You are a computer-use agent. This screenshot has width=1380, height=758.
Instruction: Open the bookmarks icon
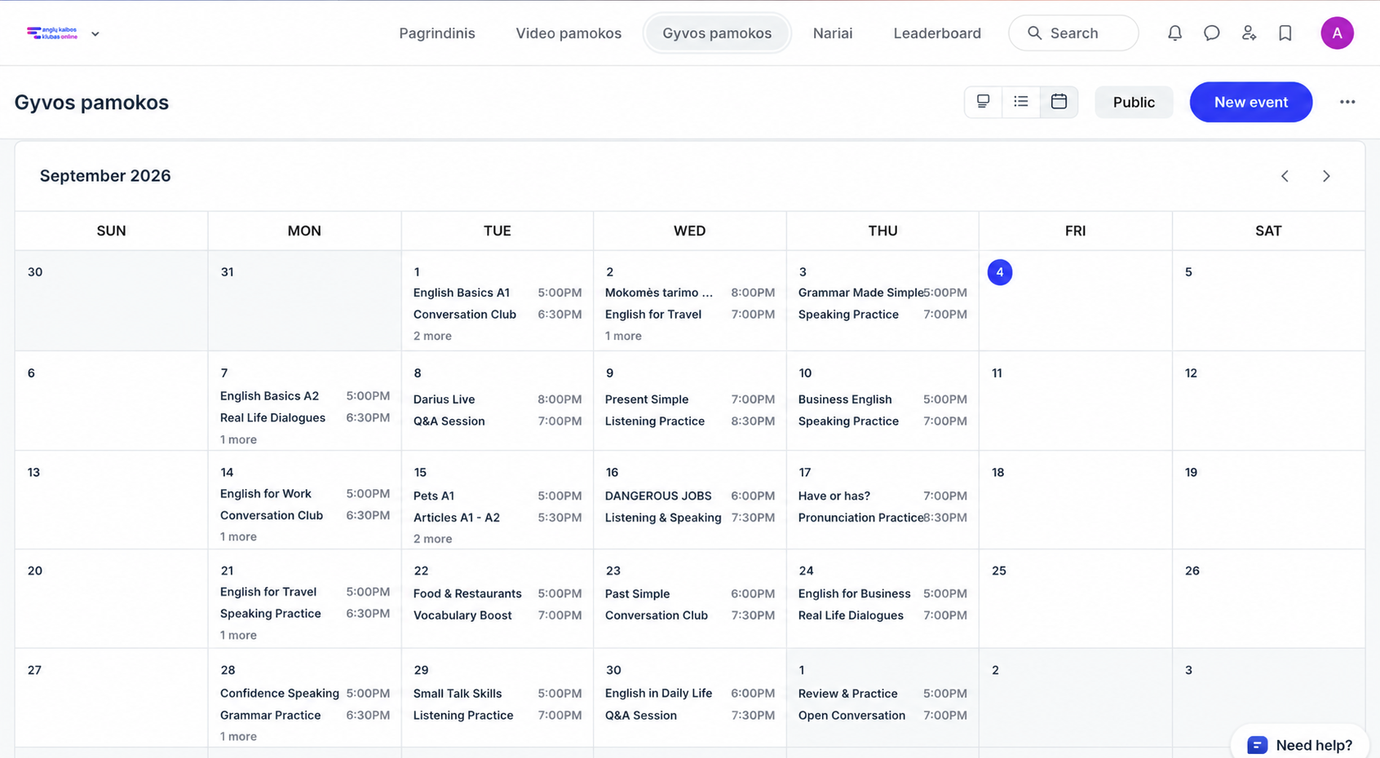(1285, 33)
